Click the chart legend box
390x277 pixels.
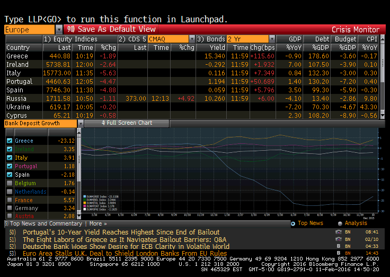(101, 203)
